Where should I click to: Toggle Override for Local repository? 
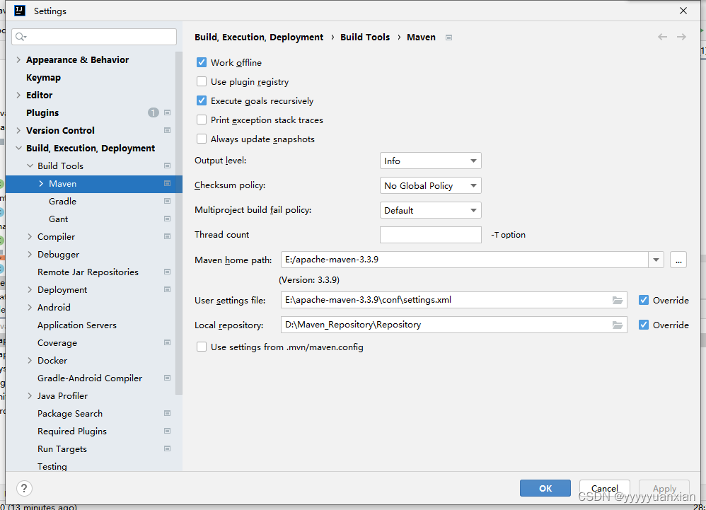coord(644,325)
